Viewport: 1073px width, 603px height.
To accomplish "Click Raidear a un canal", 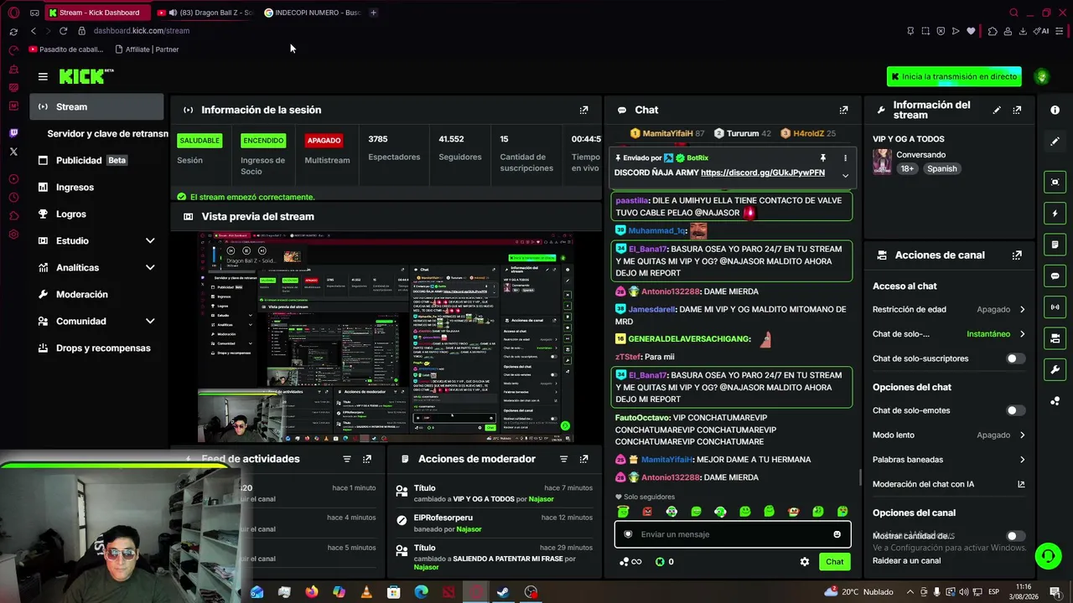I will 906,561.
